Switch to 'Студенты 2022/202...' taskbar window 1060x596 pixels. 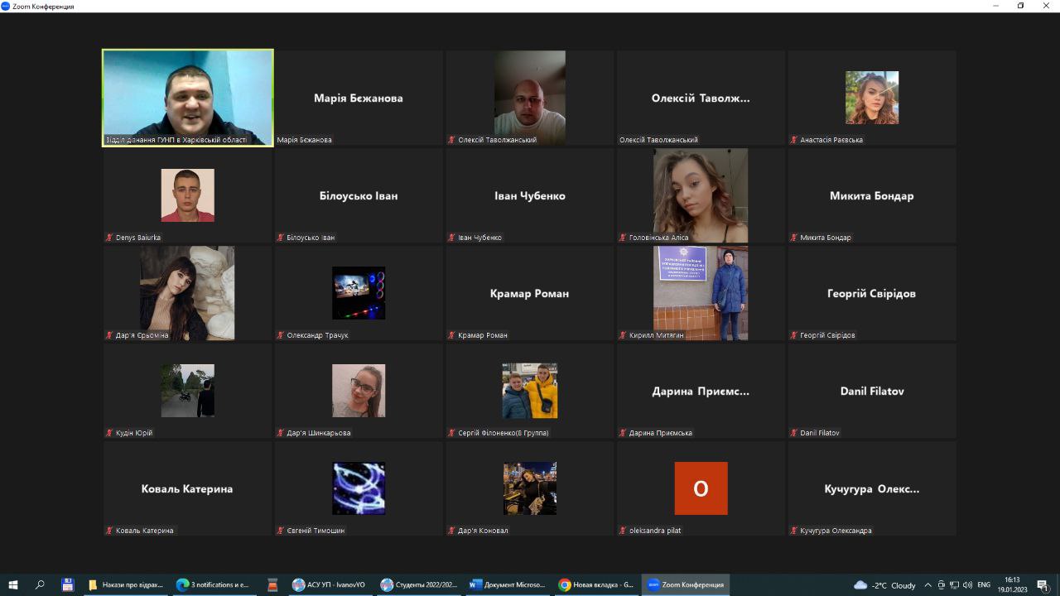tap(417, 584)
